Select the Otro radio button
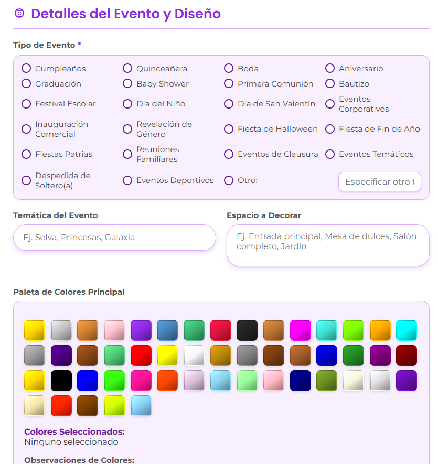 click(229, 180)
